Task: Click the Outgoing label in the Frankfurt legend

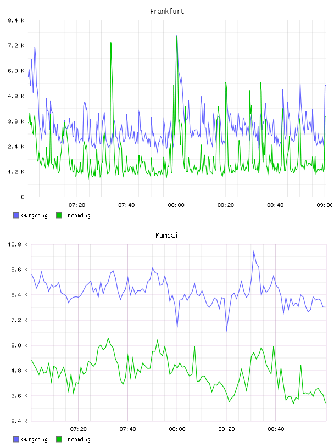Action: point(34,216)
